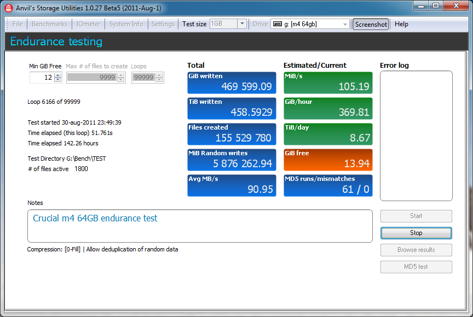Click the drive icon in Drive selector
Image resolution: width=473 pixels, height=317 pixels.
(277, 24)
